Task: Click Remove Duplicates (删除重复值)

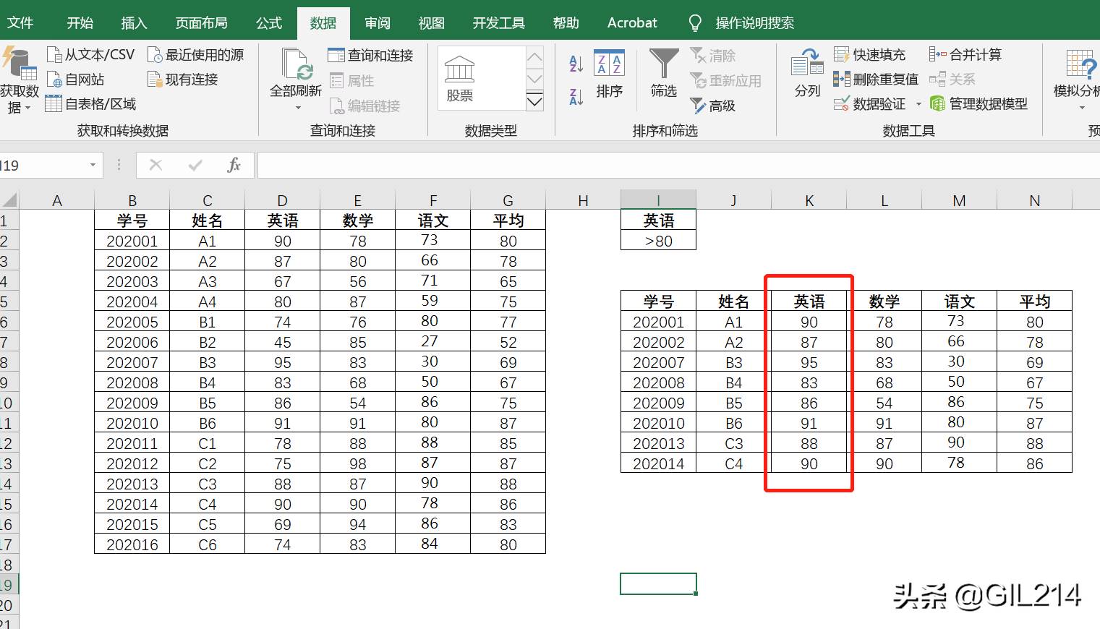Action: click(875, 79)
